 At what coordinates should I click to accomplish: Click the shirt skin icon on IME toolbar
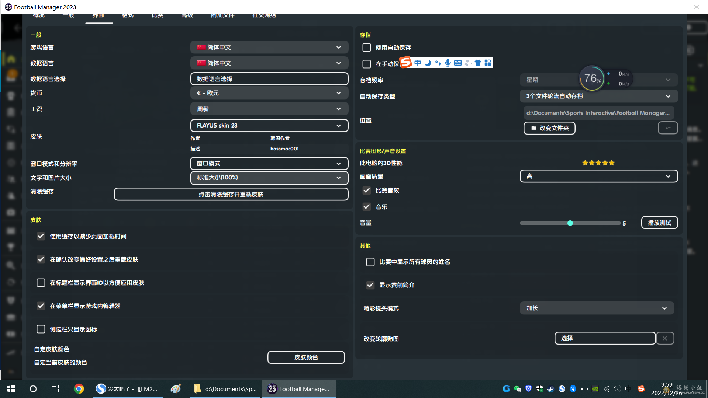pyautogui.click(x=478, y=63)
